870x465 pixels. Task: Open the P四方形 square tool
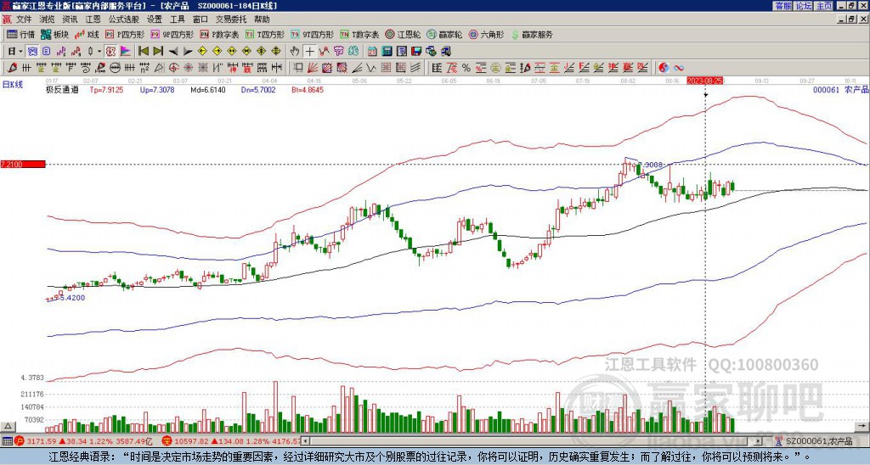click(125, 34)
